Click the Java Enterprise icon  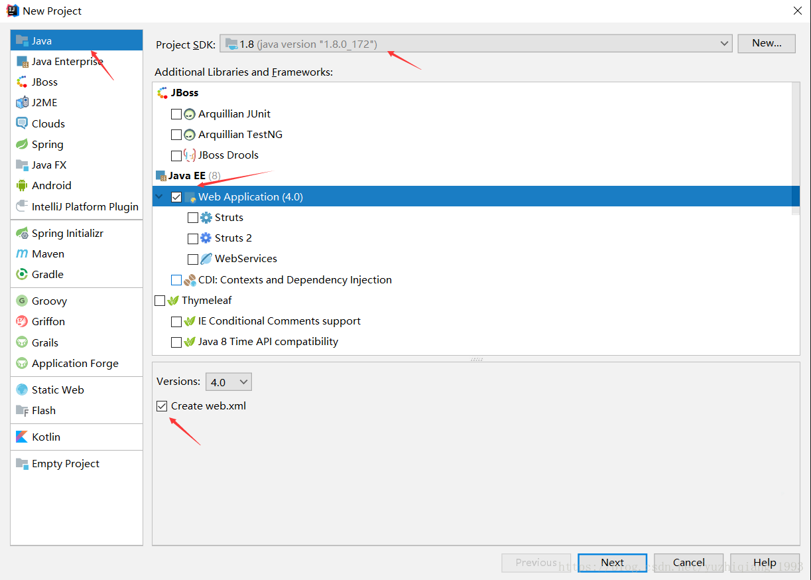22,61
